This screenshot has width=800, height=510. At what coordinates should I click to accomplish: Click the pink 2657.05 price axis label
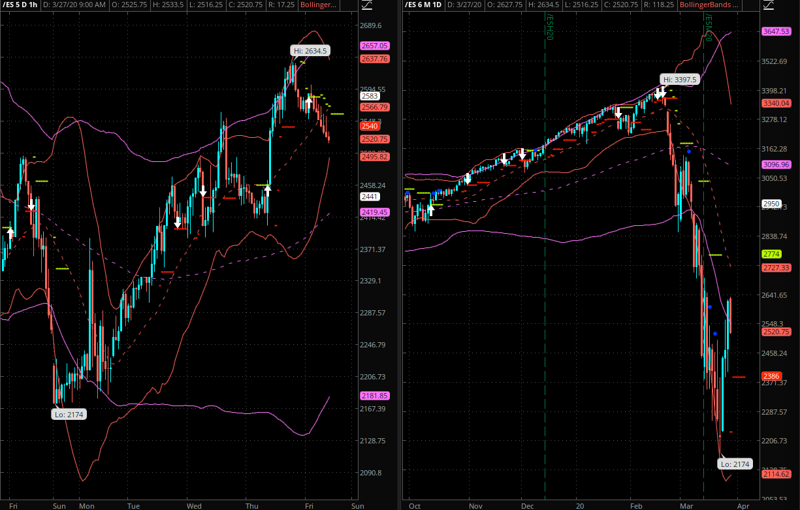[x=375, y=46]
